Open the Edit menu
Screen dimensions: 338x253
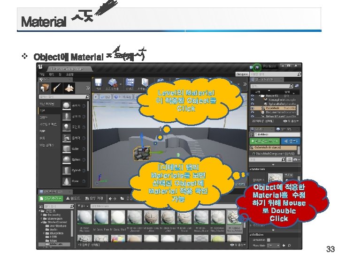tap(51, 74)
